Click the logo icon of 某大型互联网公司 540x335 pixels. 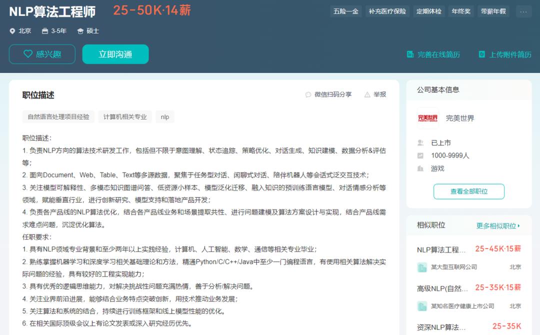pos(422,267)
